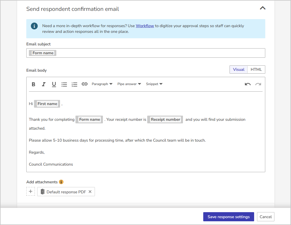Screen dimensions: 291x225
Task: Insert a numbered list
Action: tap(74, 84)
